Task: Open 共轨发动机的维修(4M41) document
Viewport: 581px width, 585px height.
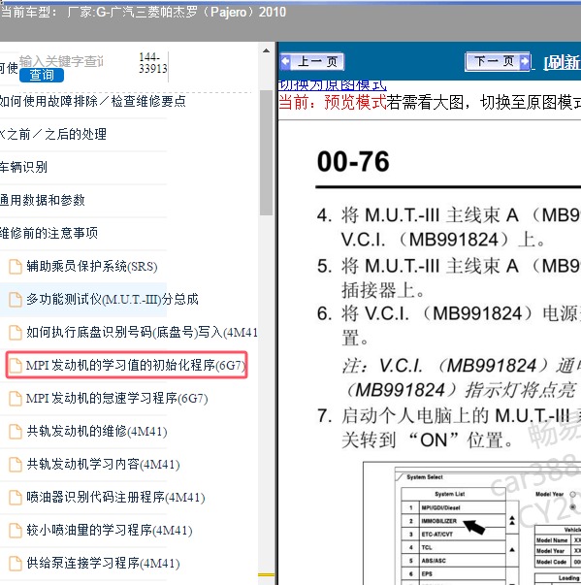Action: coord(97,432)
